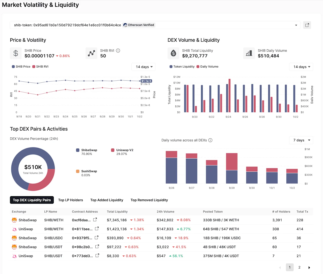Screen dimensions: 323x274
Task: Click the 9/26 stacked bar in DEX volume chart
Action: 171,167
